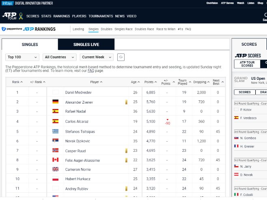Click Spain flag next to Rafael Nadal
The width and height of the screenshot is (267, 200).
(x=55, y=111)
